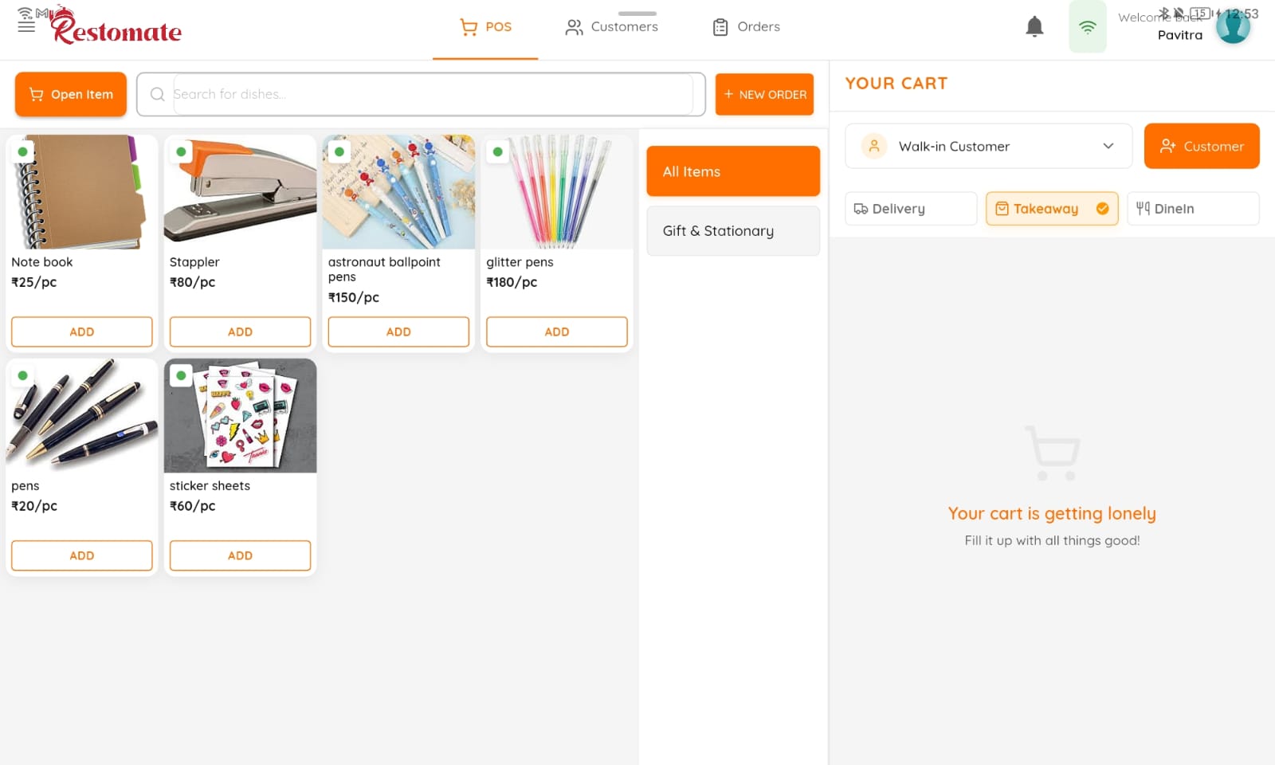Select the DineIn order type
This screenshot has height=765, width=1275.
1193,209
